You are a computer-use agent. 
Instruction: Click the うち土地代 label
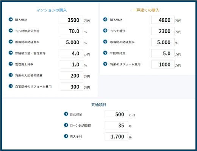(x=118, y=31)
